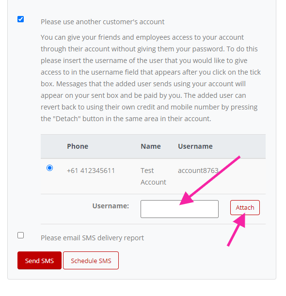The height and width of the screenshot is (296, 286).
Task: Select the phone number +61 412345611 cell
Action: point(91,171)
